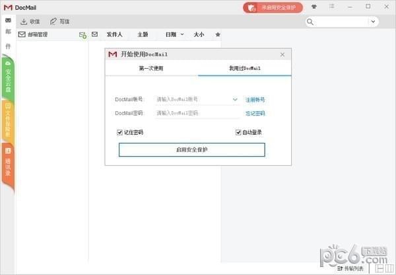The width and height of the screenshot is (396, 275).
Task: Click the search magnifier icon
Action: [x=310, y=22]
